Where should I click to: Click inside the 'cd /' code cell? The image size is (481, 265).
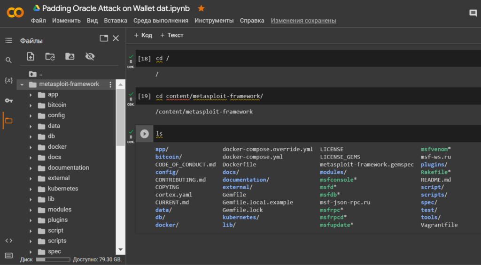pos(308,58)
